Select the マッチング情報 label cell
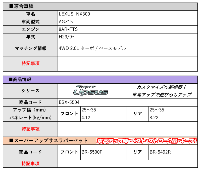Screen dimensions: 201x178 30,48
